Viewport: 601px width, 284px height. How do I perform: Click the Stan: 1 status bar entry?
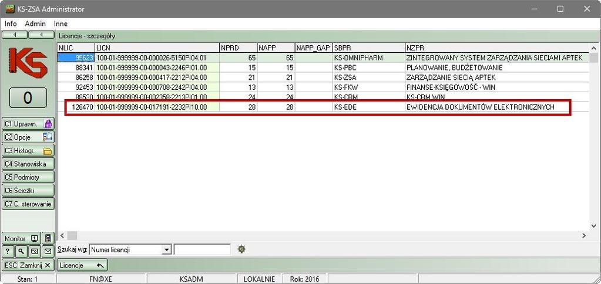tap(28, 279)
